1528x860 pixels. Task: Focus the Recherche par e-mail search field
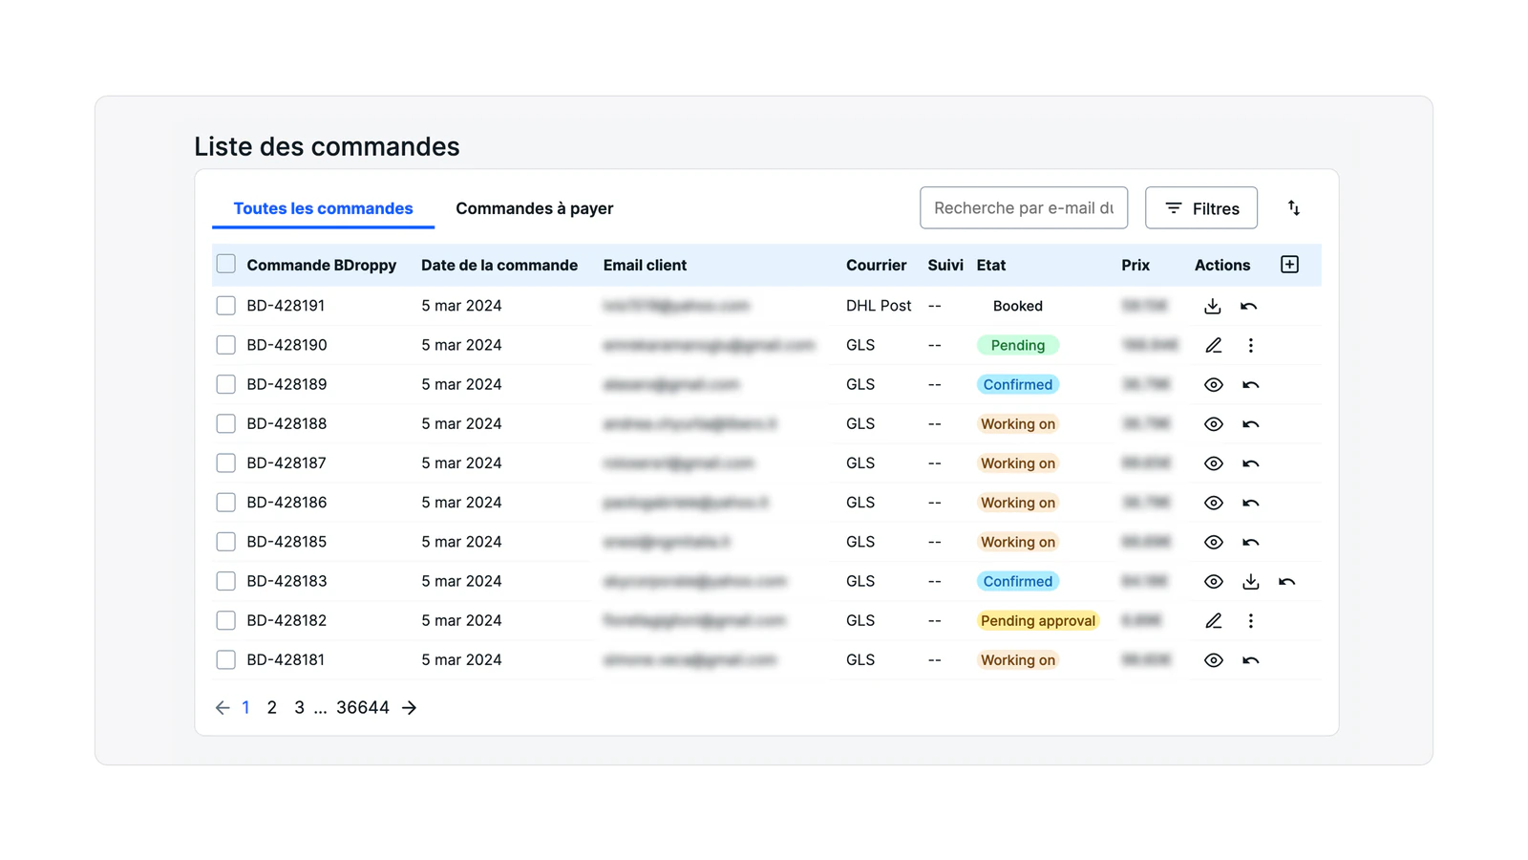pyautogui.click(x=1024, y=207)
